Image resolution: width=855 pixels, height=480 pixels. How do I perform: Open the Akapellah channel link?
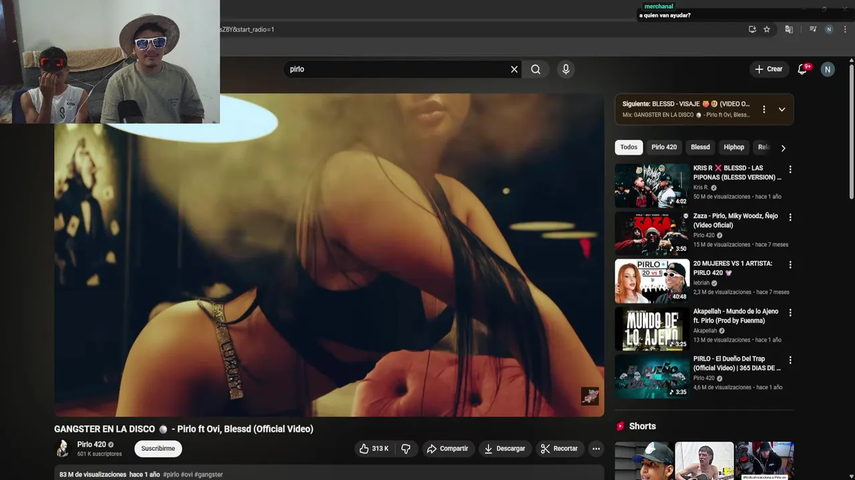(x=705, y=331)
